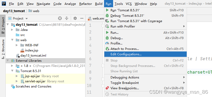Image resolution: width=212 pixels, height=97 pixels.
Task: Collapse the web folder node
Action: (12, 40)
